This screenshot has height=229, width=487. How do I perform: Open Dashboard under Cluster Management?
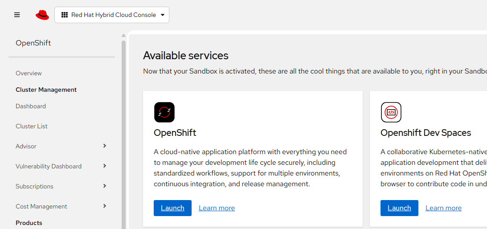(x=31, y=106)
